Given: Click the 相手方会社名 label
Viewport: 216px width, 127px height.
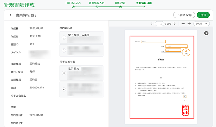Looking at the screenshot, I should click(18, 96).
